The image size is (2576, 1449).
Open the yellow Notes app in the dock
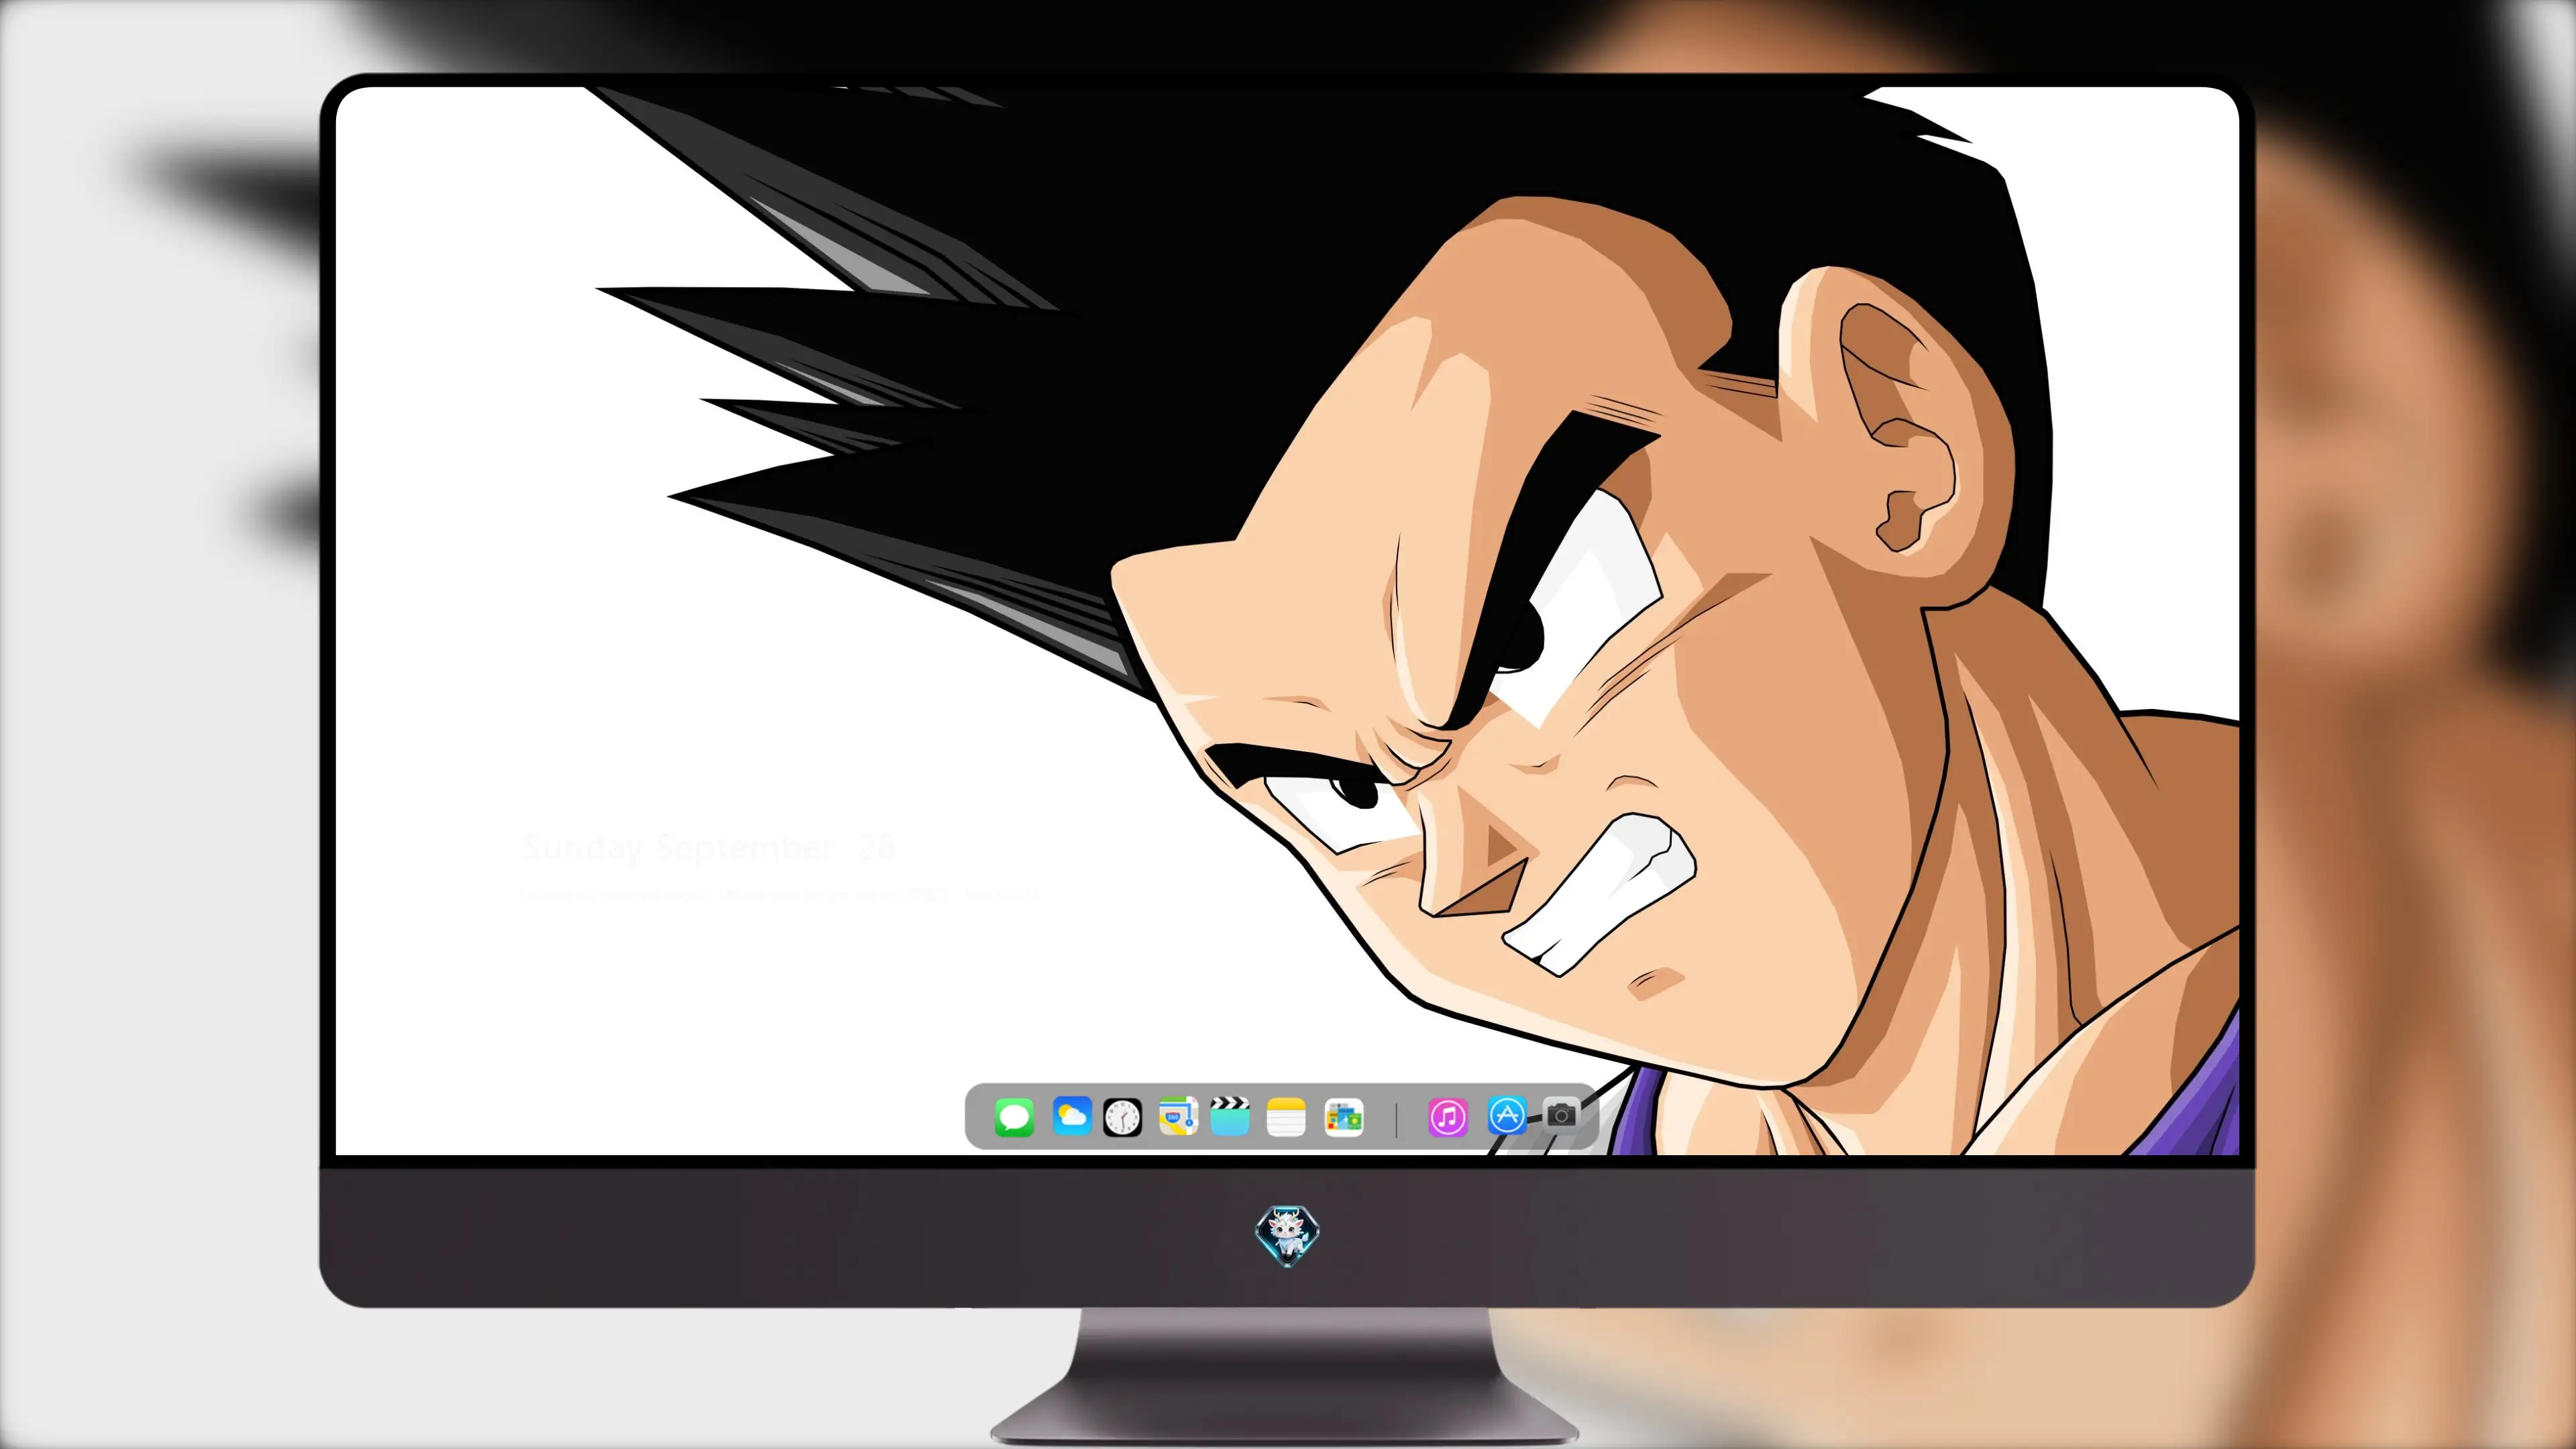point(1286,1117)
